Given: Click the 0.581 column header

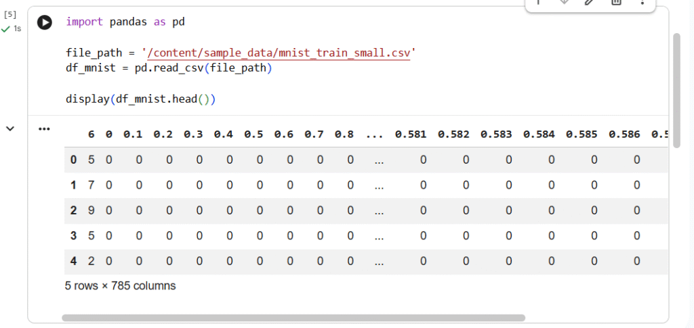Looking at the screenshot, I should [410, 135].
